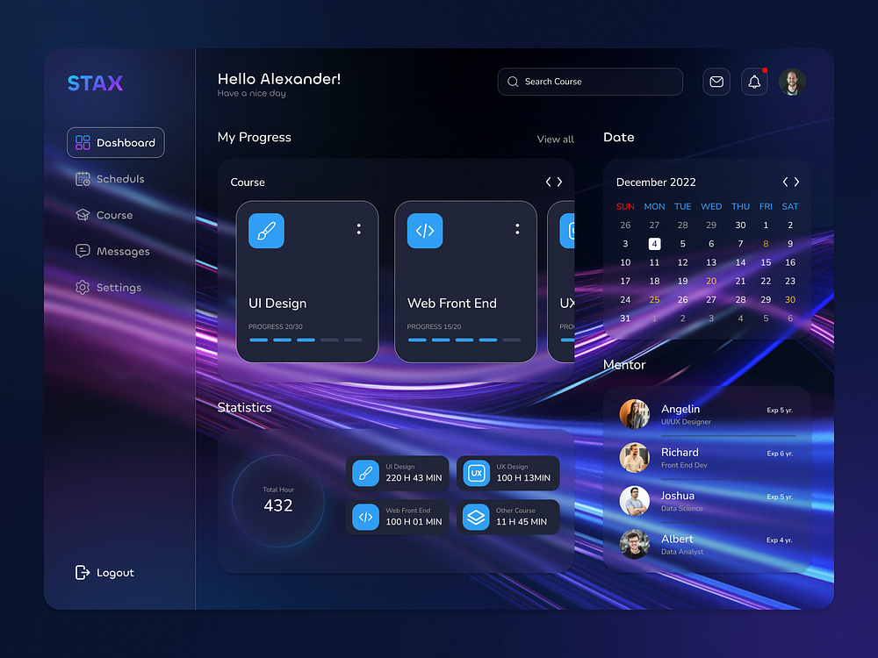878x658 pixels.
Task: Advance calendar to the next month
Action: point(797,182)
